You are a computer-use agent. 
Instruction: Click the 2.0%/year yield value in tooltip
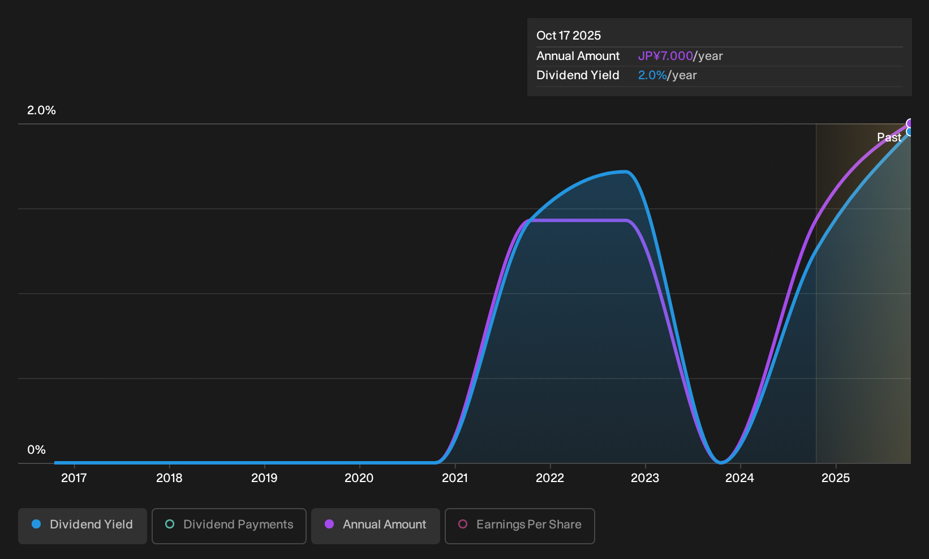click(668, 75)
